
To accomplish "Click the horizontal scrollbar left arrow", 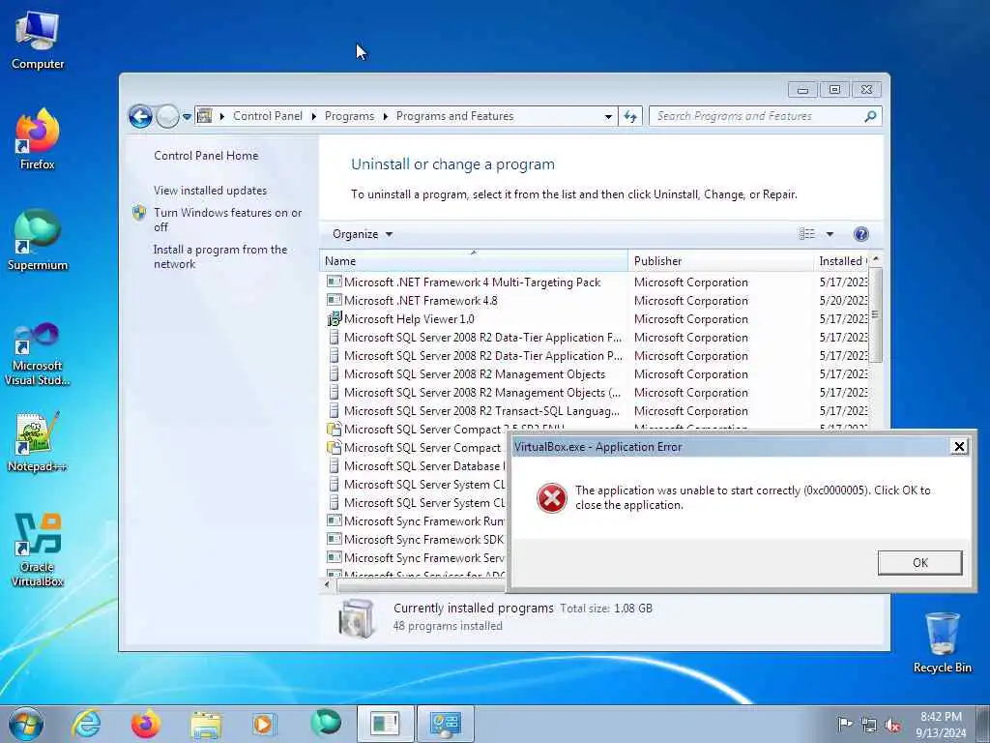I will click(327, 584).
